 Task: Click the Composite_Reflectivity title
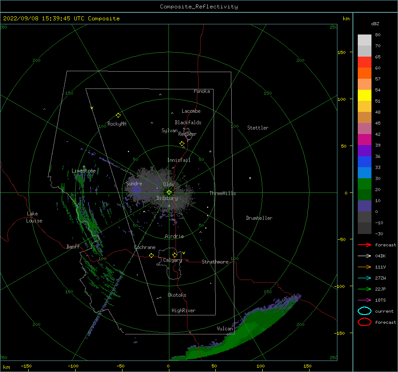199,7
